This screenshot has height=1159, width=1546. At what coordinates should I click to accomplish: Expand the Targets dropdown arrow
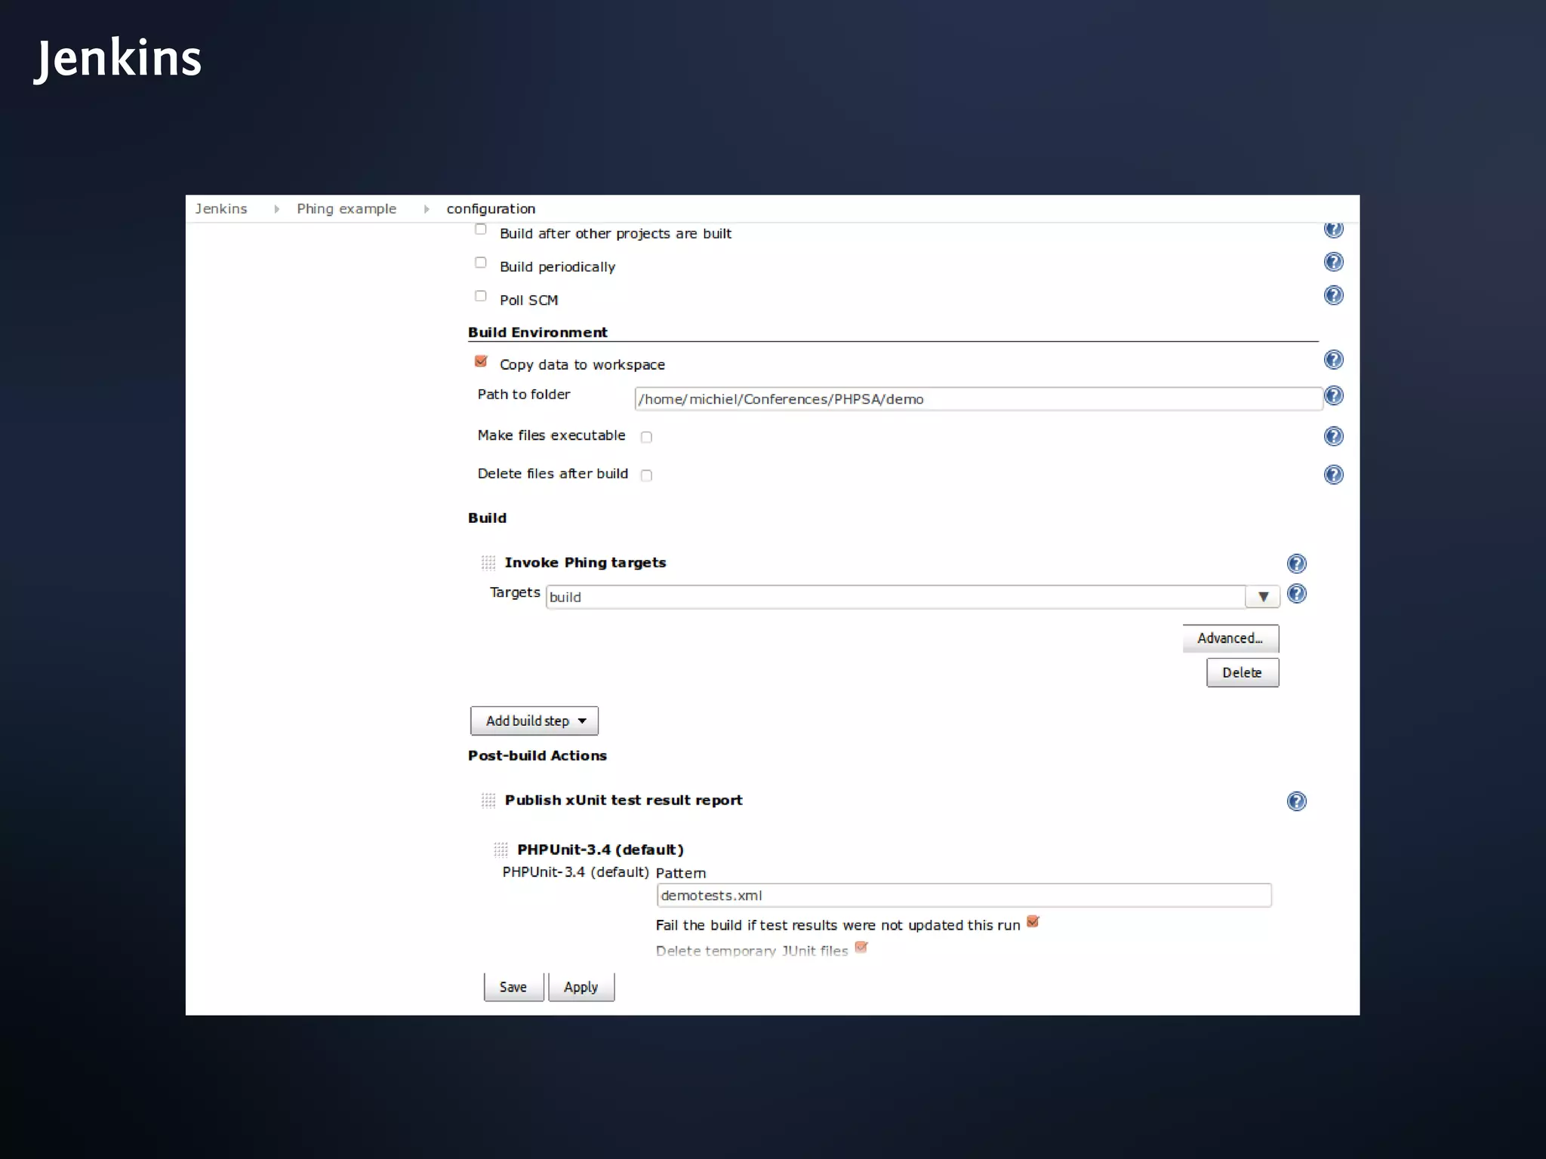pos(1263,597)
